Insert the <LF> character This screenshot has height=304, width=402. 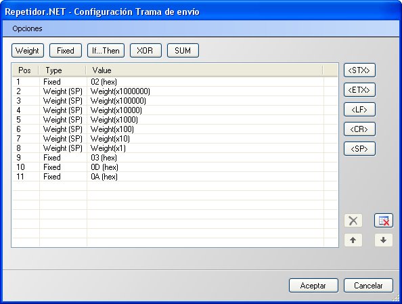[359, 110]
